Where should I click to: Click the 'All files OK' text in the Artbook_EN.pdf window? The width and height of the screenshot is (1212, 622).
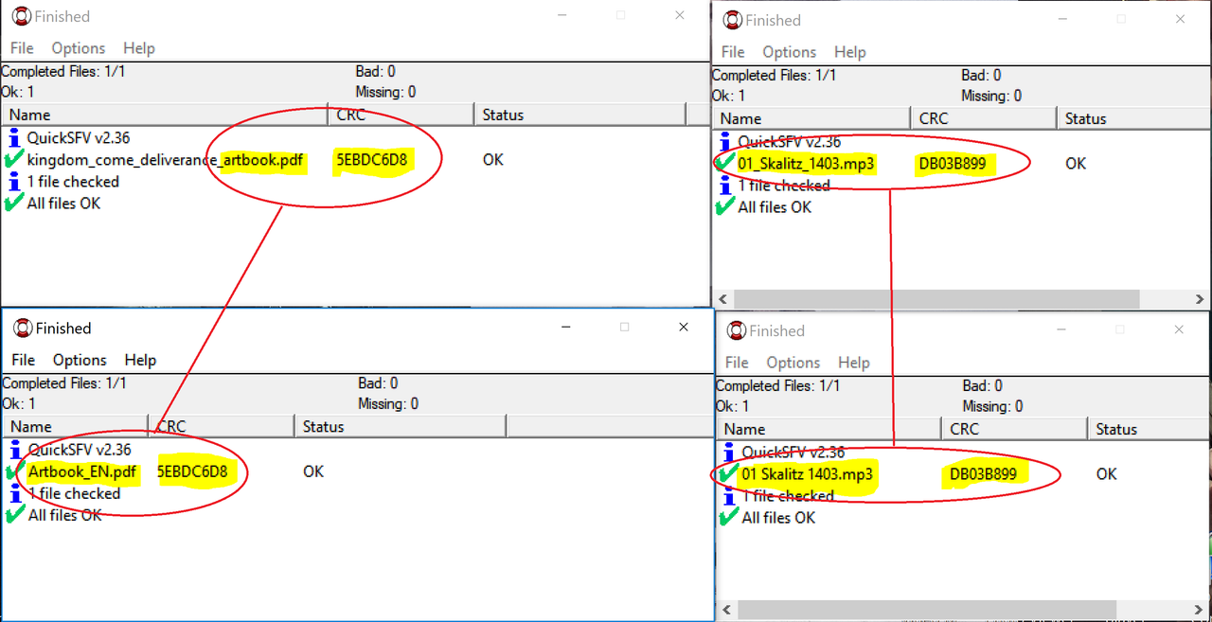click(65, 515)
